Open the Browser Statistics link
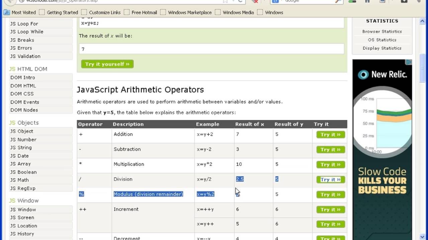The width and height of the screenshot is (428, 240). pos(382,31)
